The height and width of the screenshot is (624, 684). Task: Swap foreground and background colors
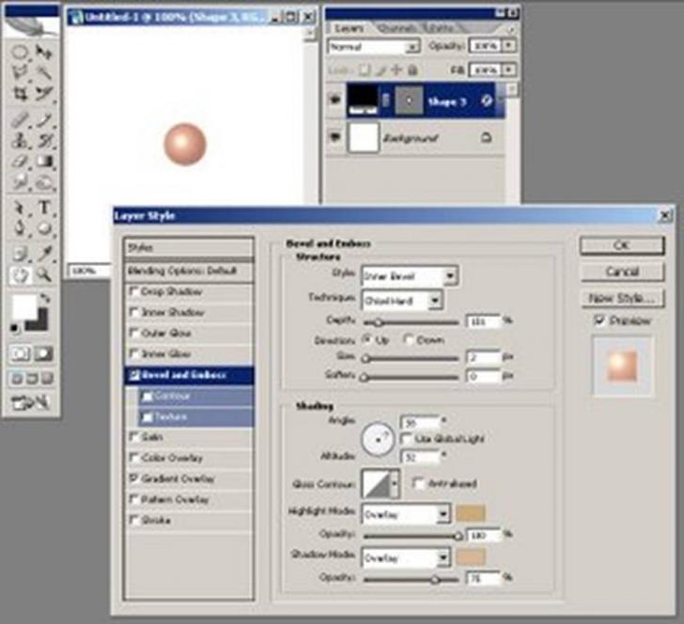(x=45, y=299)
